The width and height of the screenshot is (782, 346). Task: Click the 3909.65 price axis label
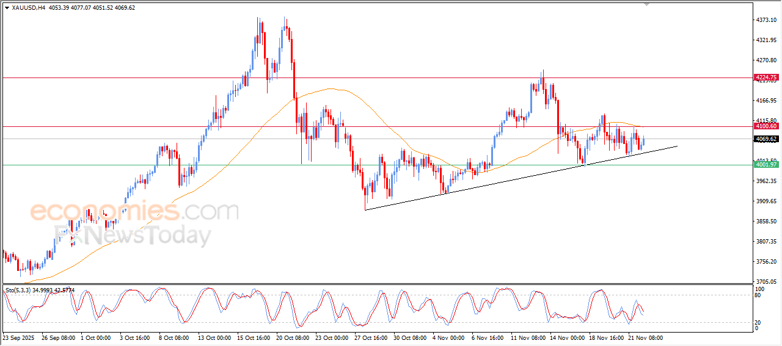click(767, 201)
